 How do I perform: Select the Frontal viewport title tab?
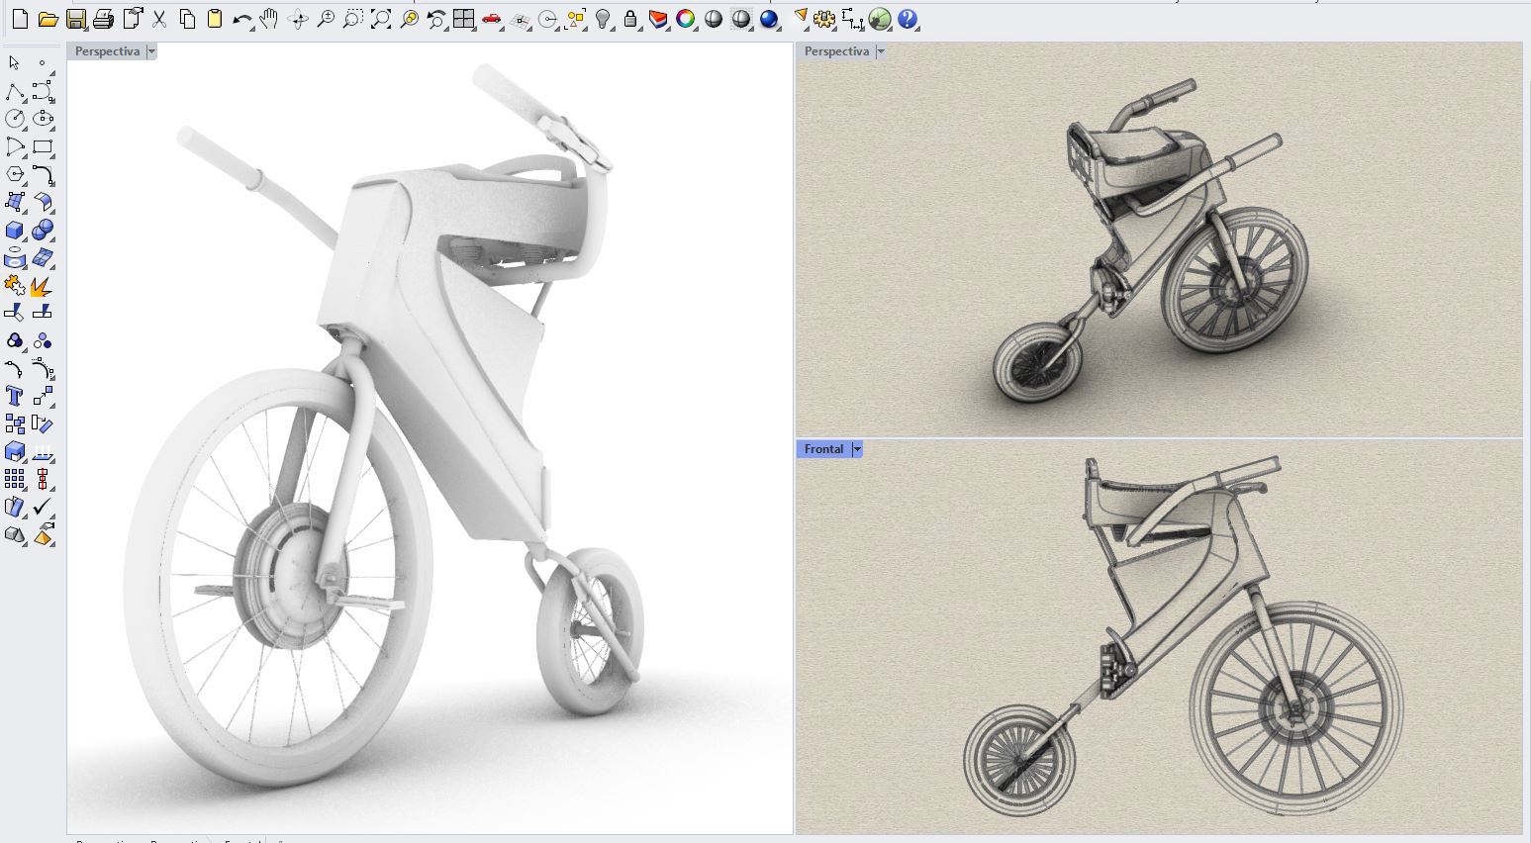point(823,449)
